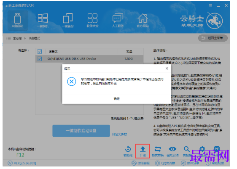Click the error X icon in dialog

[72, 82]
